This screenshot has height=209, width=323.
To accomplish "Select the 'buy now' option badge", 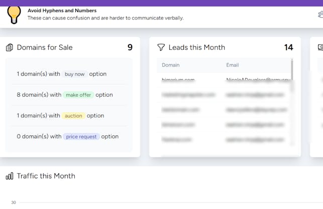I will [74, 74].
